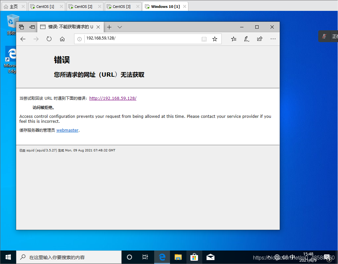Viewport: 338px width, 264px height.
Task: Click the webmaster email link
Action: (x=67, y=130)
